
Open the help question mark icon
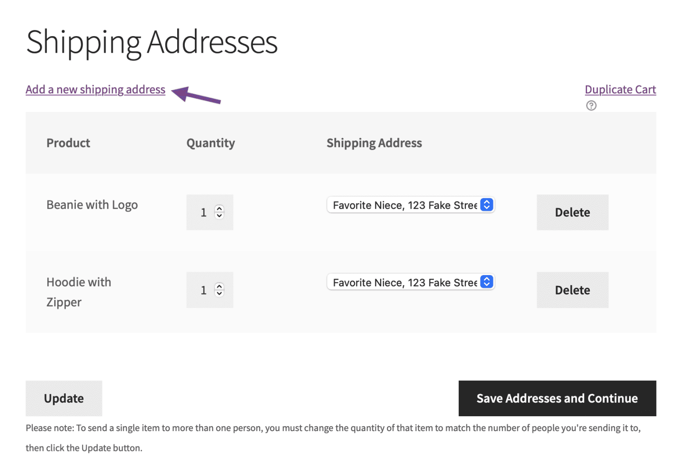tap(591, 106)
